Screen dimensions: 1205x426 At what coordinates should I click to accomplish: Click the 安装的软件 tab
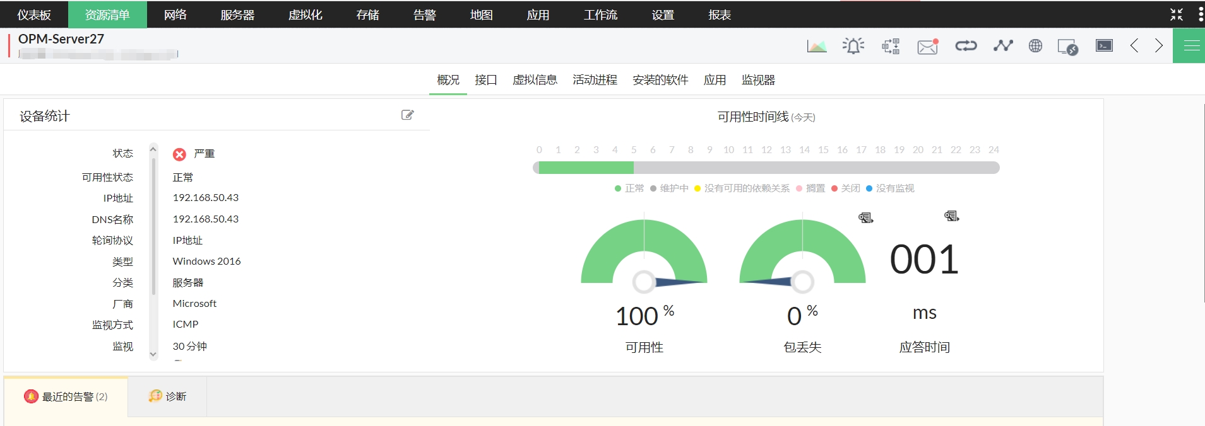pyautogui.click(x=660, y=80)
